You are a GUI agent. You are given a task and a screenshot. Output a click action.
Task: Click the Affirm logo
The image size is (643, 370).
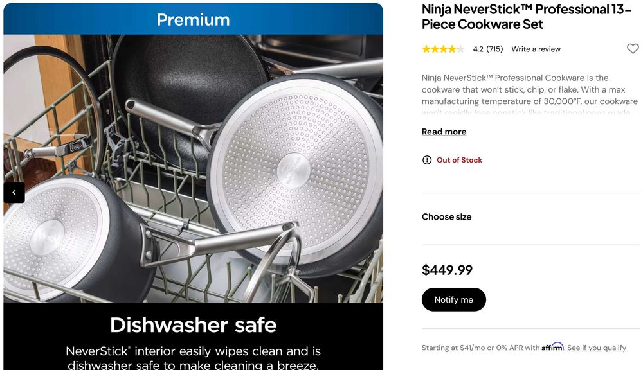pyautogui.click(x=552, y=347)
